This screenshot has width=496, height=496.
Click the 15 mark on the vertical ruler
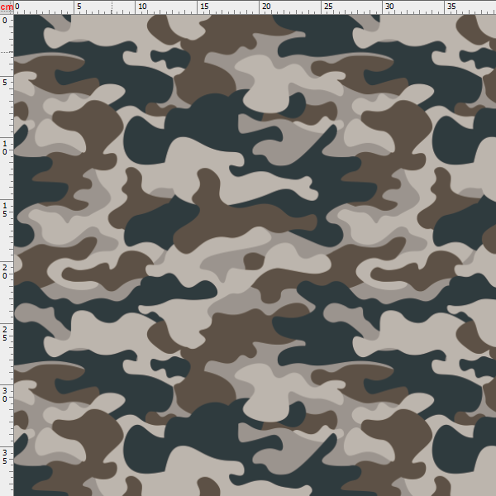[4, 210]
